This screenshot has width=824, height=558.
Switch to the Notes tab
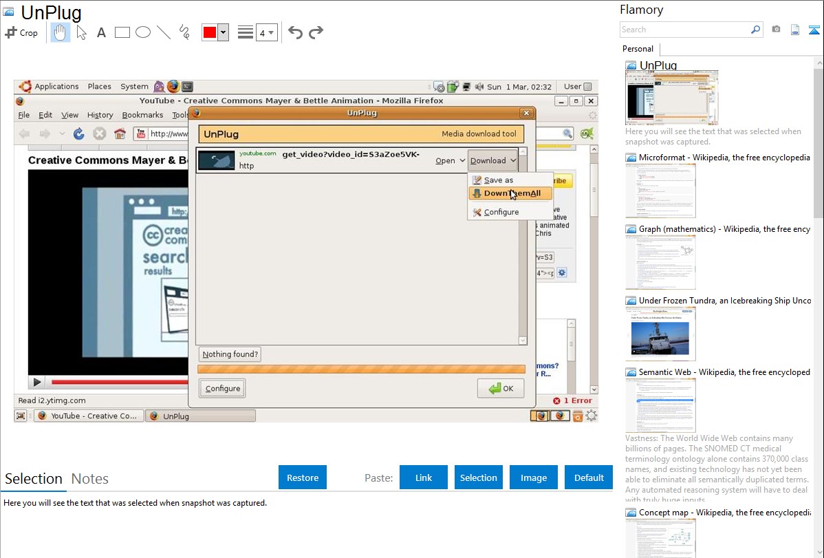[90, 479]
